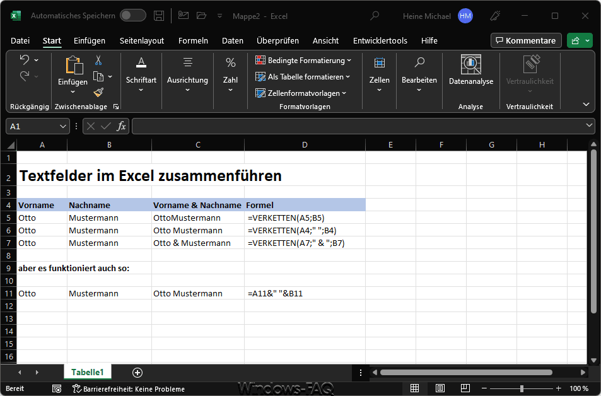
Task: Open Zellenformatvorlagen menu
Action: point(301,93)
